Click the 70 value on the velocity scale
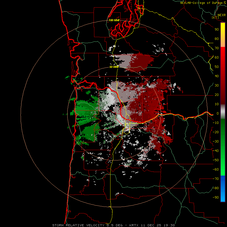 [x=217, y=48]
